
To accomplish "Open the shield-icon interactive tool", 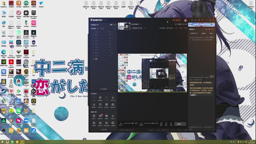I will pos(100,98).
